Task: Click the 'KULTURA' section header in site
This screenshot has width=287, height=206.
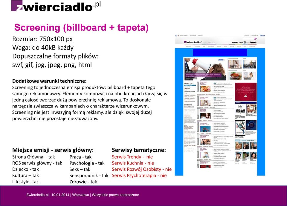Action: click(246, 103)
